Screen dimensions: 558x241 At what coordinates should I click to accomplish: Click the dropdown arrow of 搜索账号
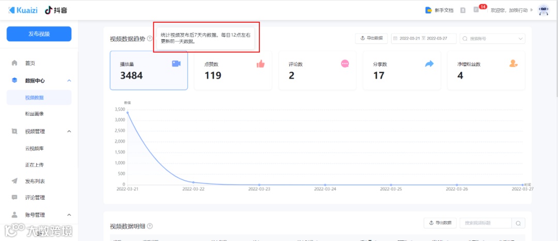pyautogui.click(x=520, y=38)
